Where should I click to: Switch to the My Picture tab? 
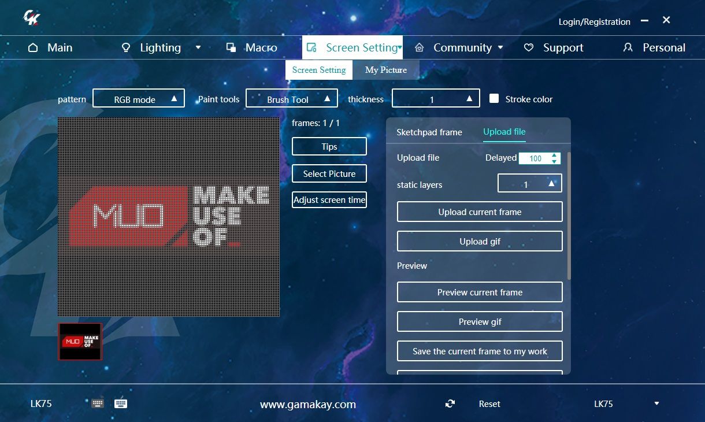(386, 69)
